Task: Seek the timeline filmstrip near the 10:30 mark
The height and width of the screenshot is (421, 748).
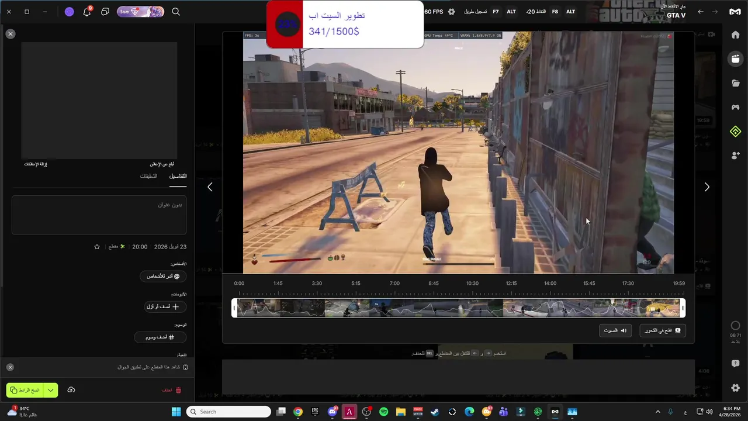Action: [472, 308]
